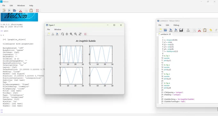Click editor line 28 t.Subtitle.String
This screenshot has width=218, height=116.
179,99
